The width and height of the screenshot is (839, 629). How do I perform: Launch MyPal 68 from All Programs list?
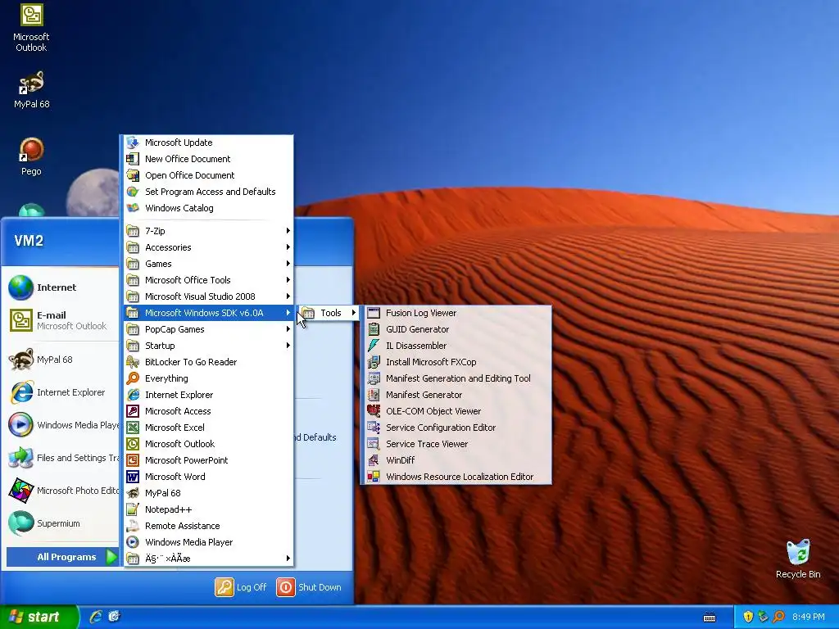(x=209, y=493)
